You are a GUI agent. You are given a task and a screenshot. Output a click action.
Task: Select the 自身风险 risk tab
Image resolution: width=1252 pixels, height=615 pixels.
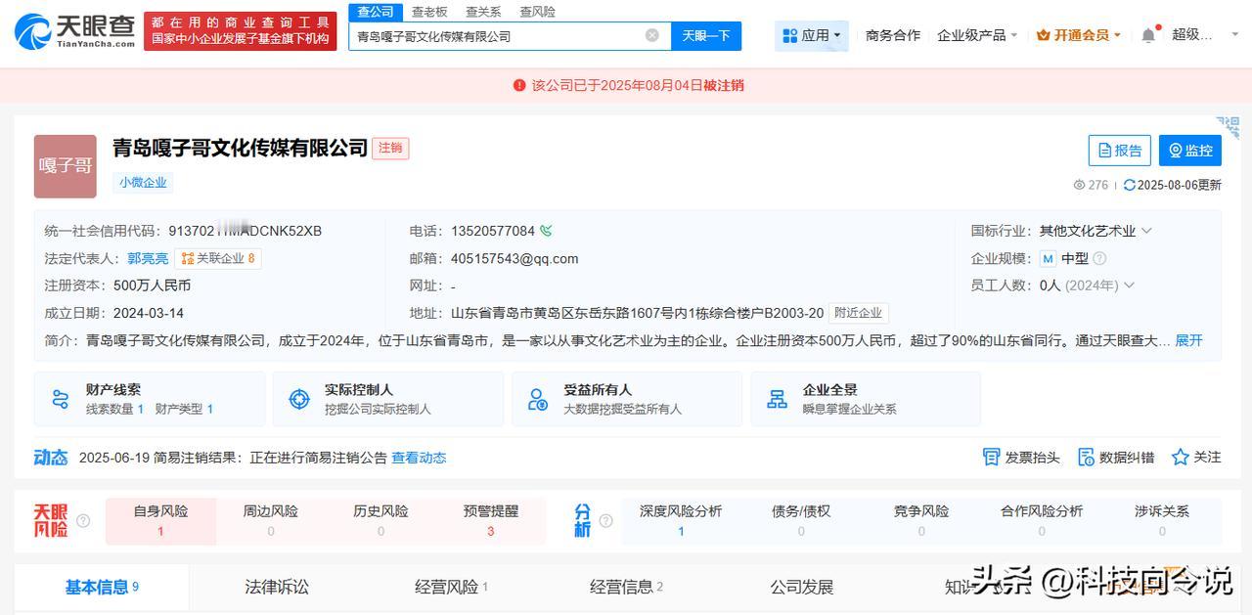tap(160, 521)
